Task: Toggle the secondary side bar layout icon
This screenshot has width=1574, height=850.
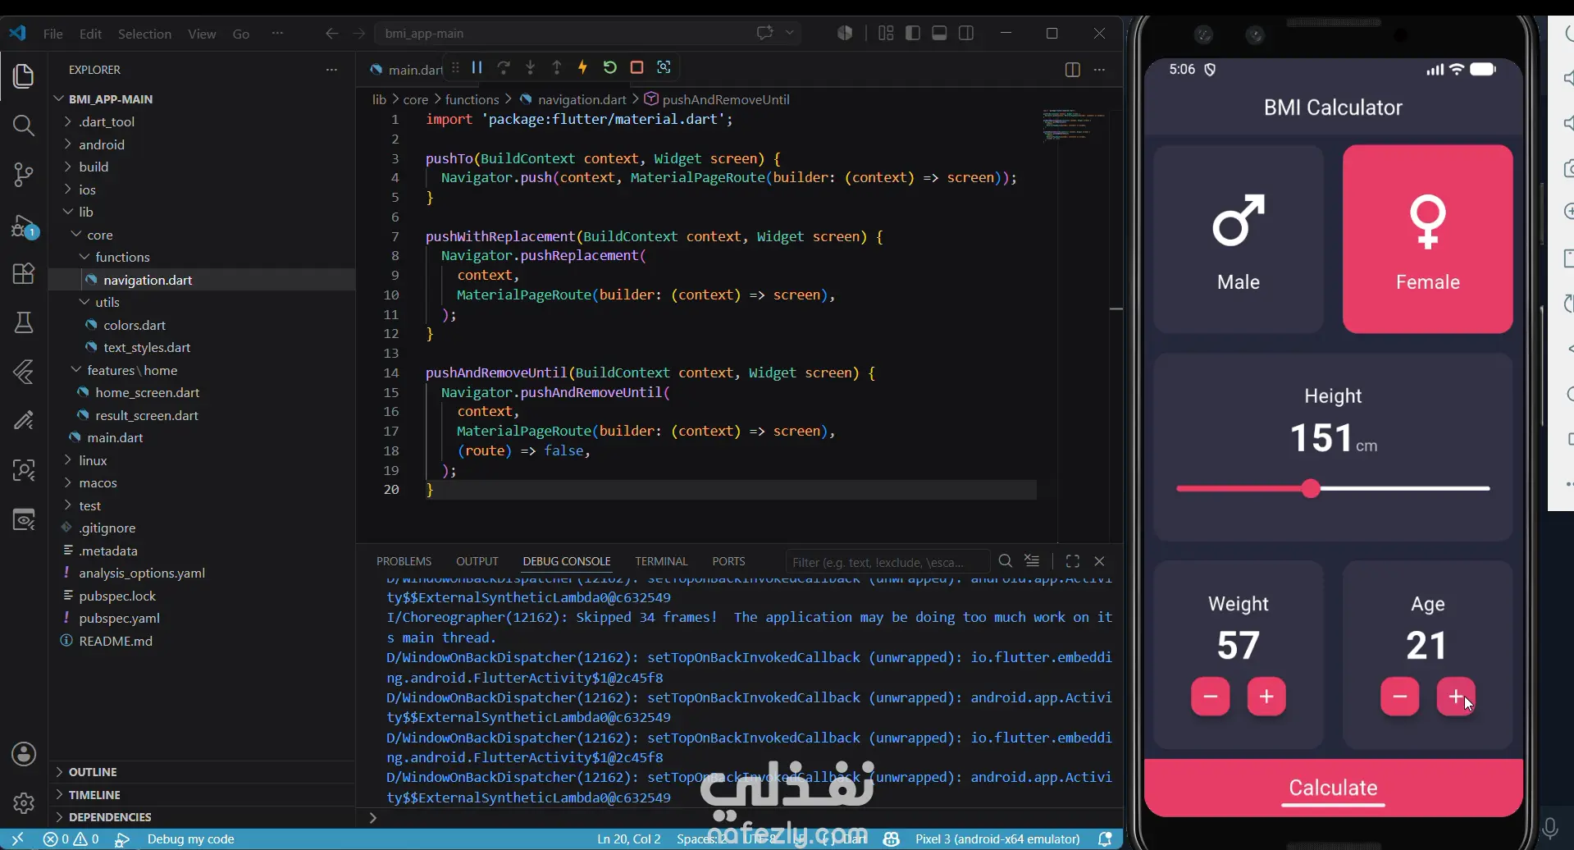Action: 966,33
